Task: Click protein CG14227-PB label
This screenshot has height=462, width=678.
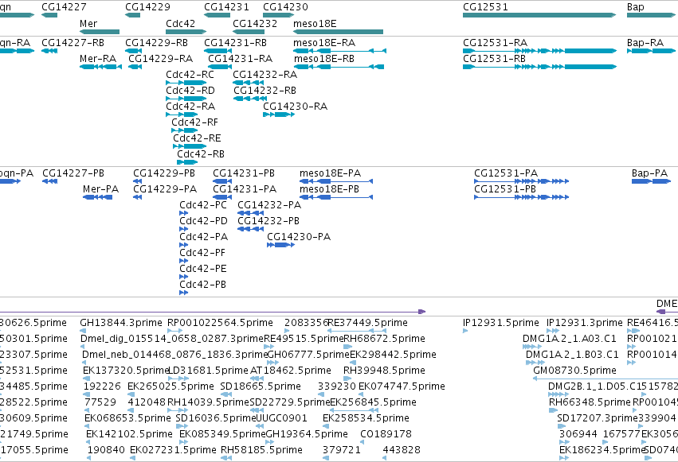Action: click(73, 173)
